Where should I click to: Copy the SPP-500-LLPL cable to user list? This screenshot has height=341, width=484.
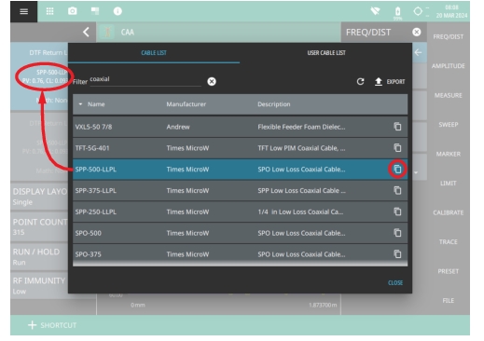pyautogui.click(x=397, y=169)
